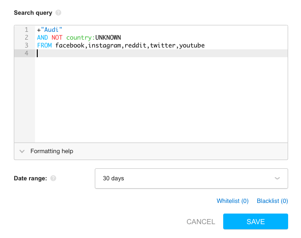Open the Blacklist (0) link
Image resolution: width=301 pixels, height=238 pixels.
pyautogui.click(x=272, y=201)
